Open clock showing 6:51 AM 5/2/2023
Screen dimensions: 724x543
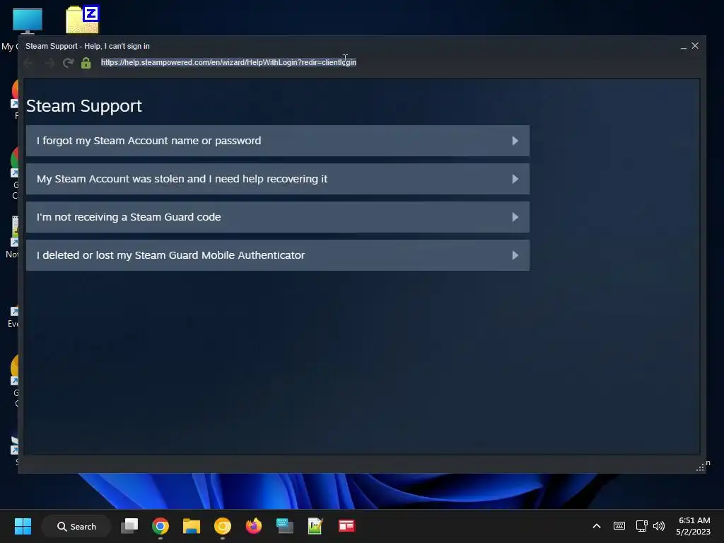[x=694, y=526]
